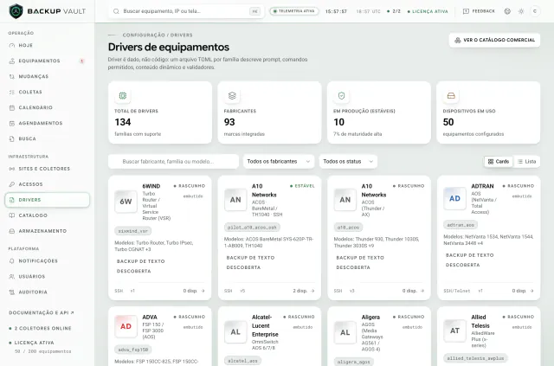Open Equipamentos in the sidebar
The height and width of the screenshot is (366, 554).
pos(47,61)
